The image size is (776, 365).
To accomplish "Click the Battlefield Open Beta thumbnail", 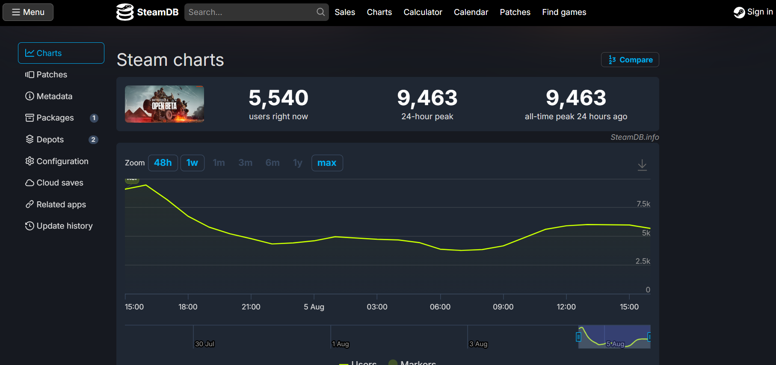I will click(x=164, y=104).
